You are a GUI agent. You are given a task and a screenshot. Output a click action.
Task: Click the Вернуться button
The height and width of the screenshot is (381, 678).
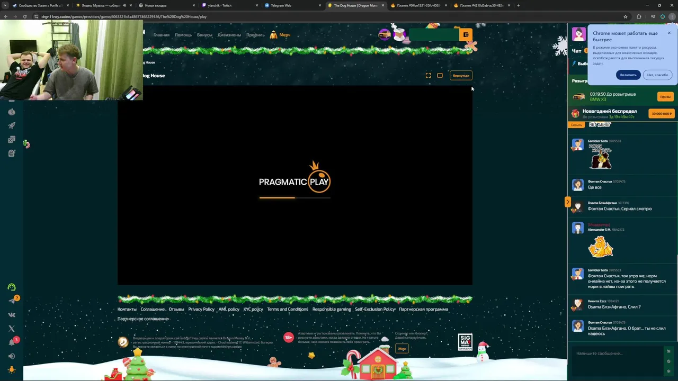461,76
